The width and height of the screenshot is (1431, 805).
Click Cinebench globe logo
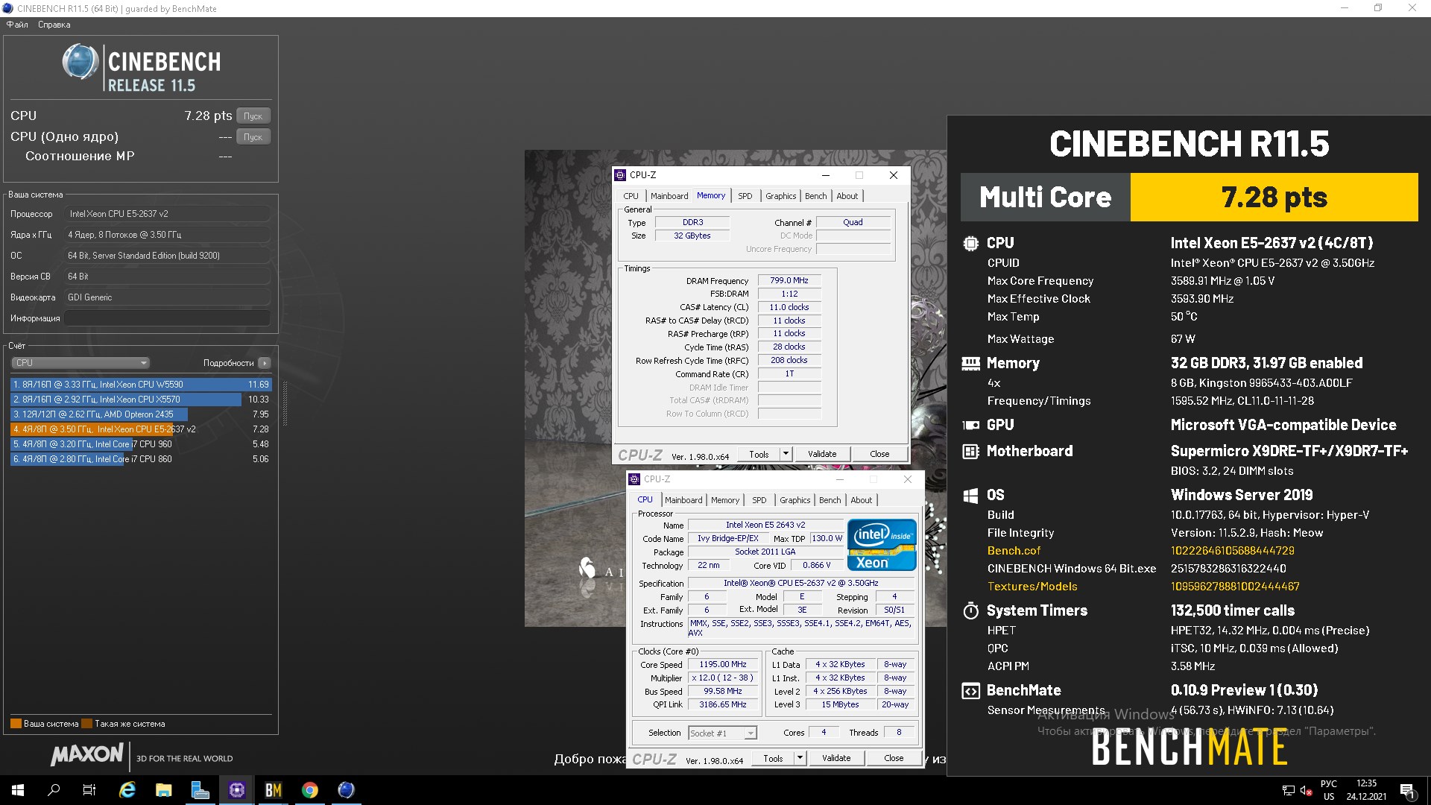click(80, 62)
